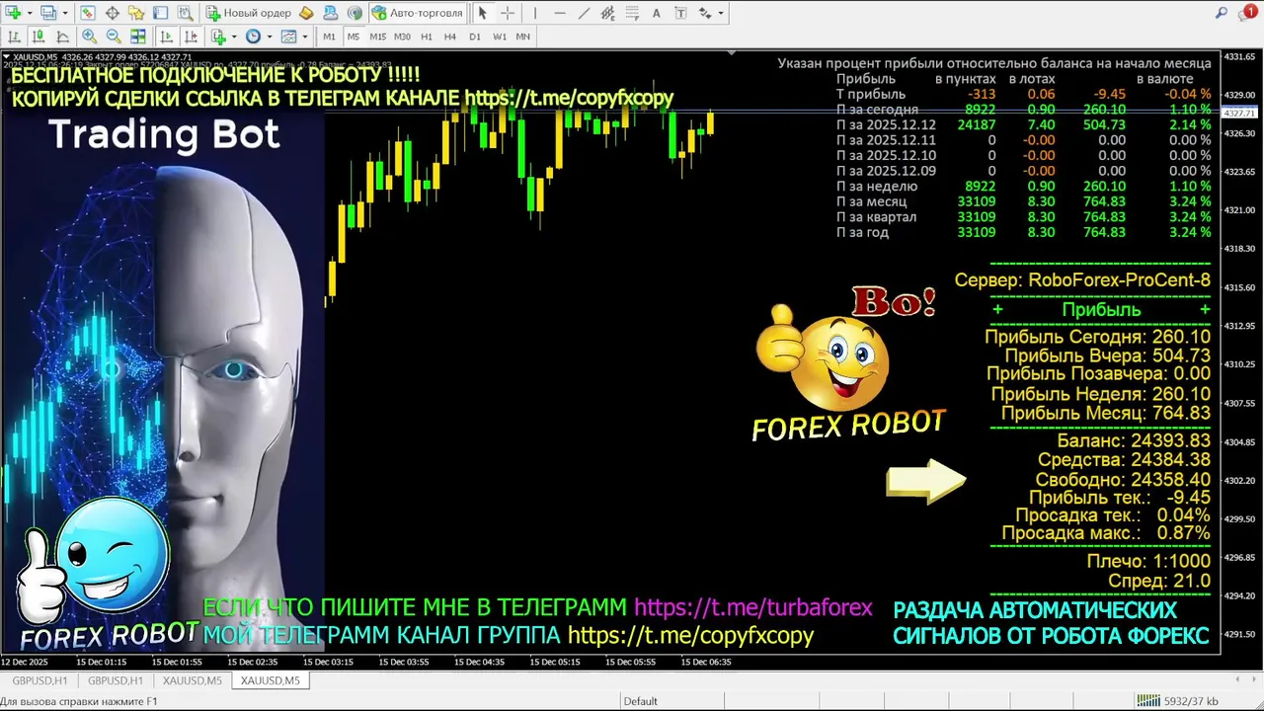Select equidistant channel tool
Image resolution: width=1264 pixels, height=711 pixels.
(607, 13)
